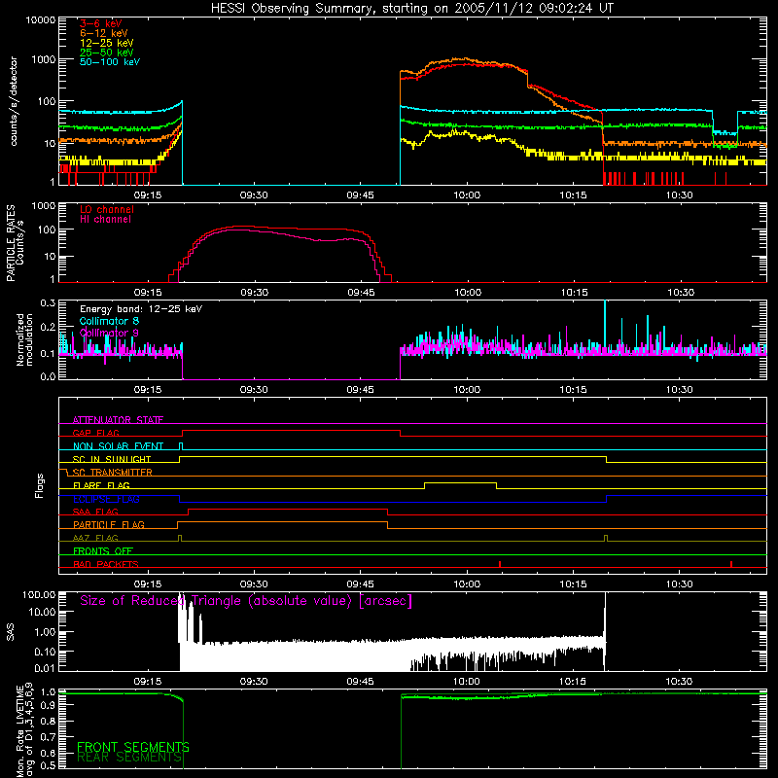The height and width of the screenshot is (778, 778).
Task: Click the Normalized modulation axis label
Action: (x=24, y=339)
